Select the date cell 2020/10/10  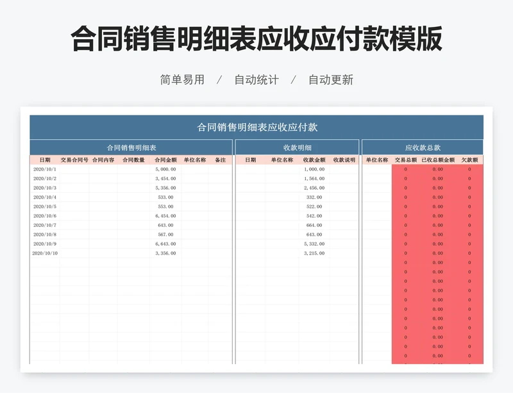click(x=45, y=253)
